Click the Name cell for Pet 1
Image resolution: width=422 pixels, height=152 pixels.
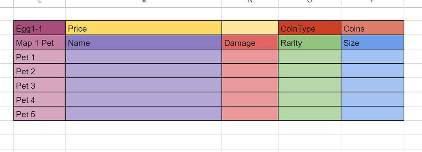[144, 57]
